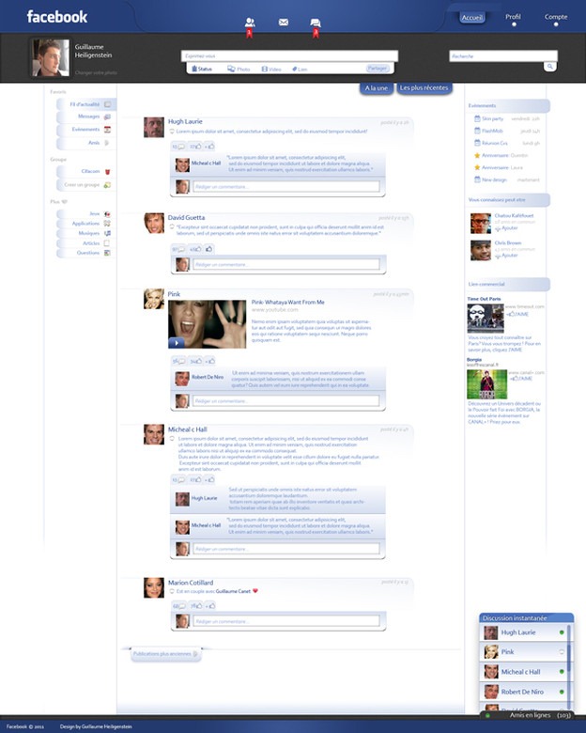Add Chatou Kaféfouet with Ajouter
The height and width of the screenshot is (733, 586).
(506, 228)
